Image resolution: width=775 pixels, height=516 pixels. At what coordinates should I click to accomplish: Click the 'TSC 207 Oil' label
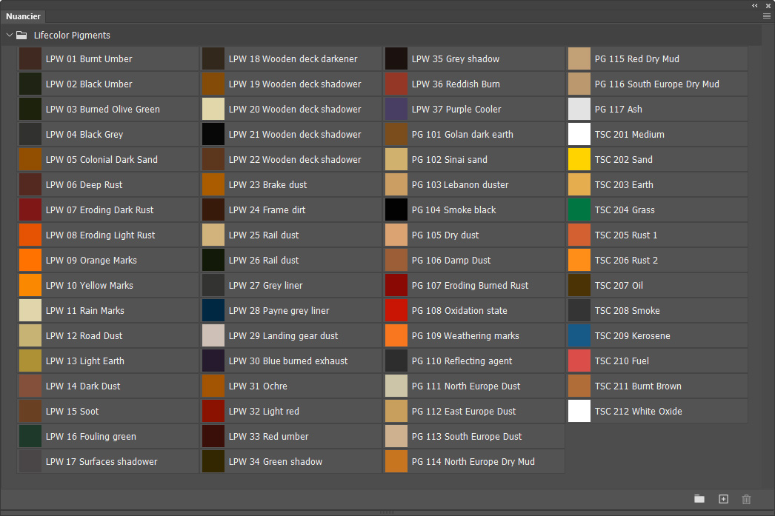coord(619,286)
